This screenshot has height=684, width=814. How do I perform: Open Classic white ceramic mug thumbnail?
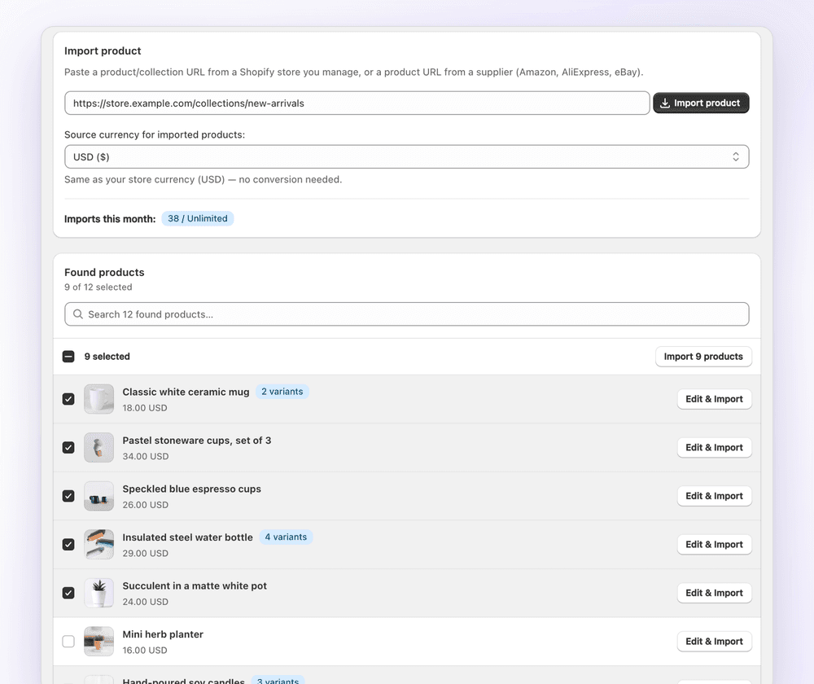point(98,399)
